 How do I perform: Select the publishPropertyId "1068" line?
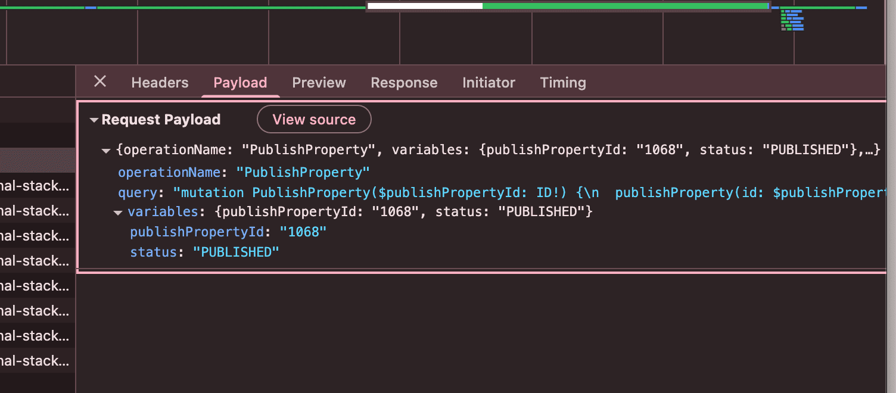[229, 232]
